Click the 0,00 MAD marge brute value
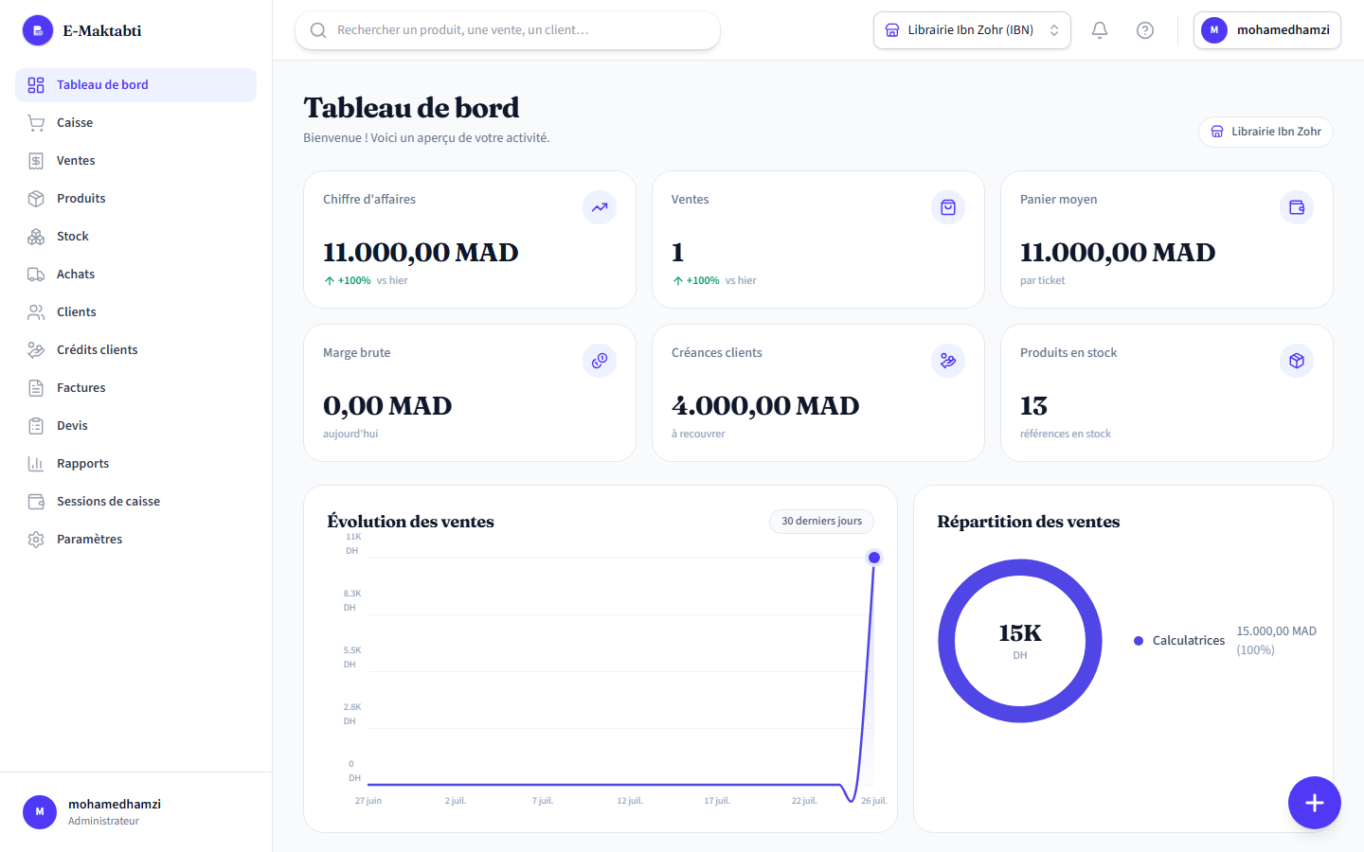This screenshot has height=852, width=1364. (387, 406)
